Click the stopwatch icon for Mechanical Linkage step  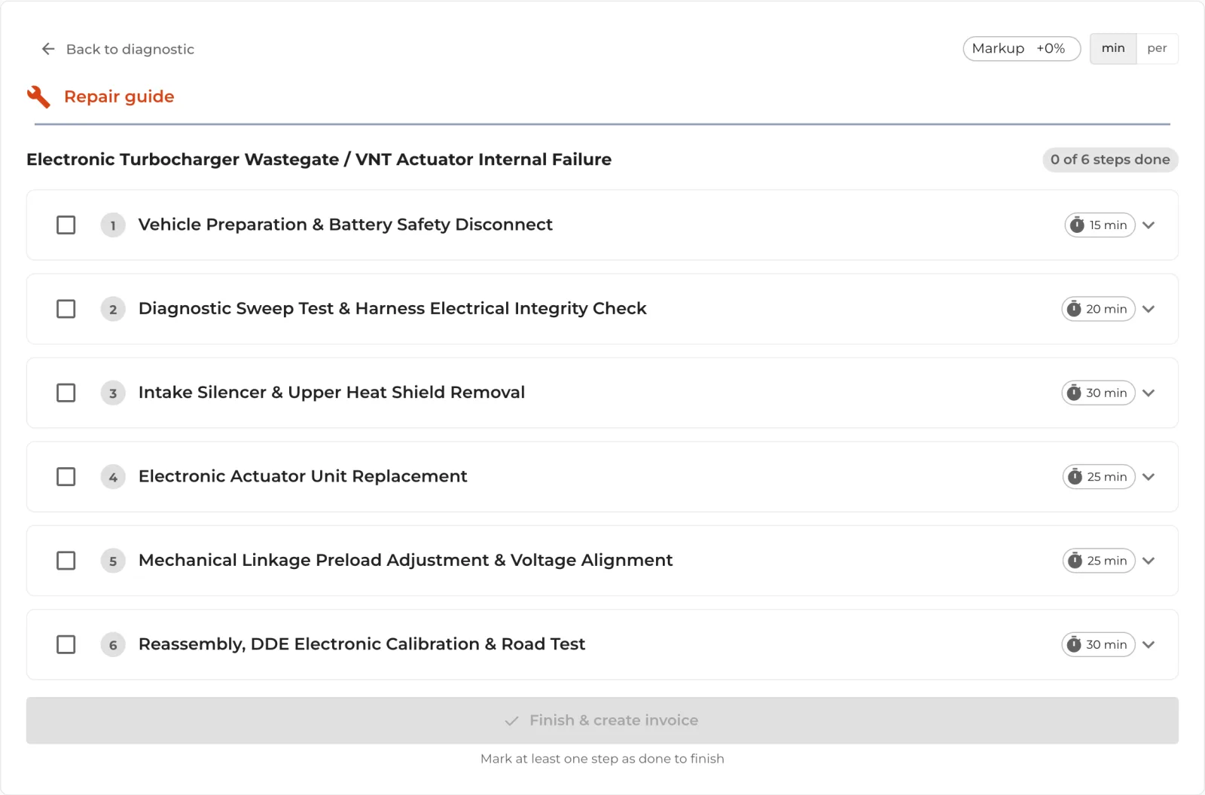point(1075,561)
